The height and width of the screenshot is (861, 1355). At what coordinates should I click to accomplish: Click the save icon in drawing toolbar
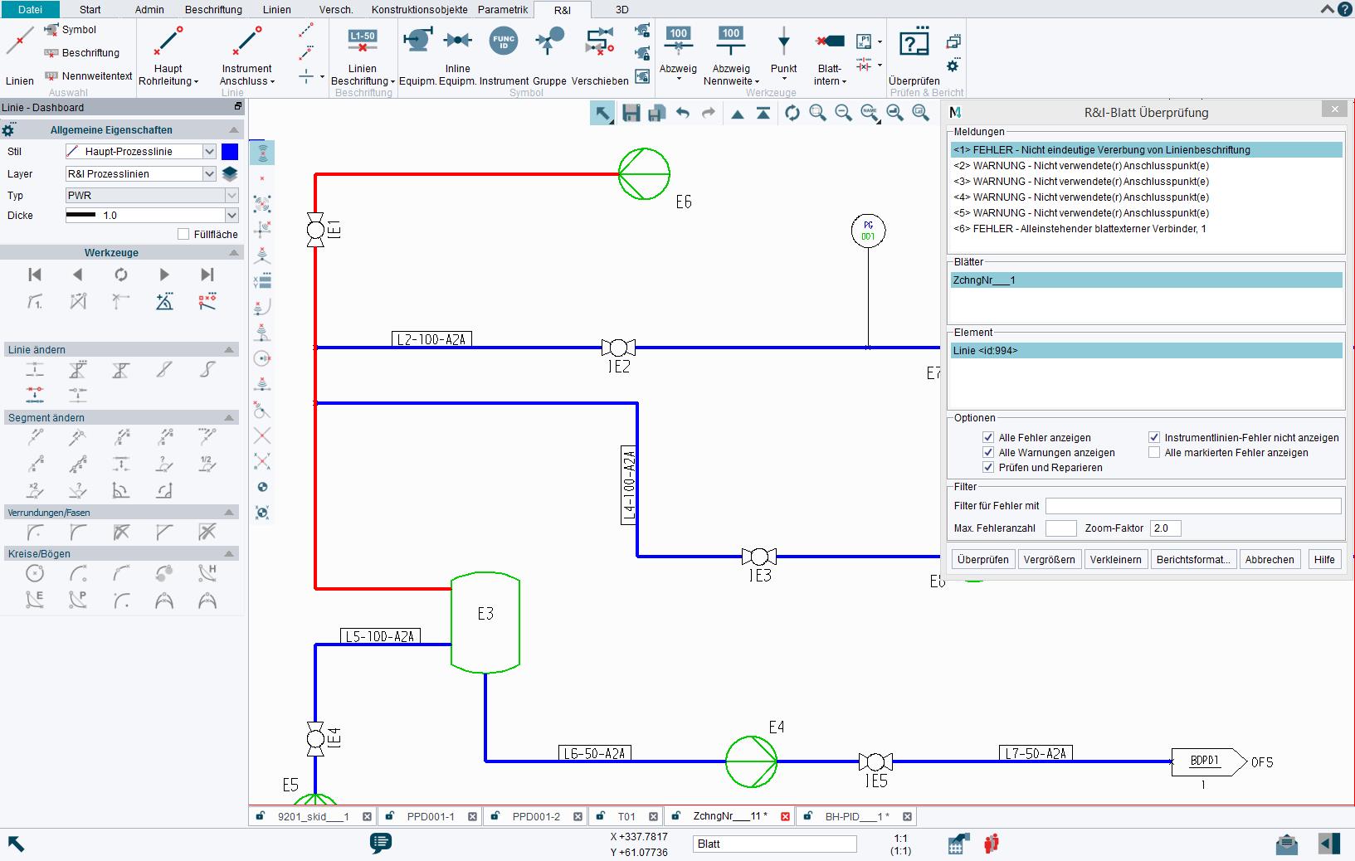[x=631, y=114]
